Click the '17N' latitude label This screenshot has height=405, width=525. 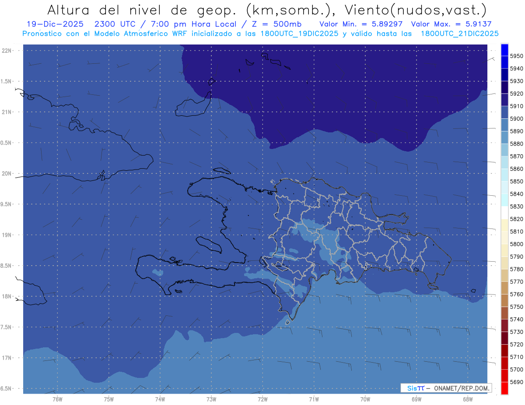click(7, 358)
